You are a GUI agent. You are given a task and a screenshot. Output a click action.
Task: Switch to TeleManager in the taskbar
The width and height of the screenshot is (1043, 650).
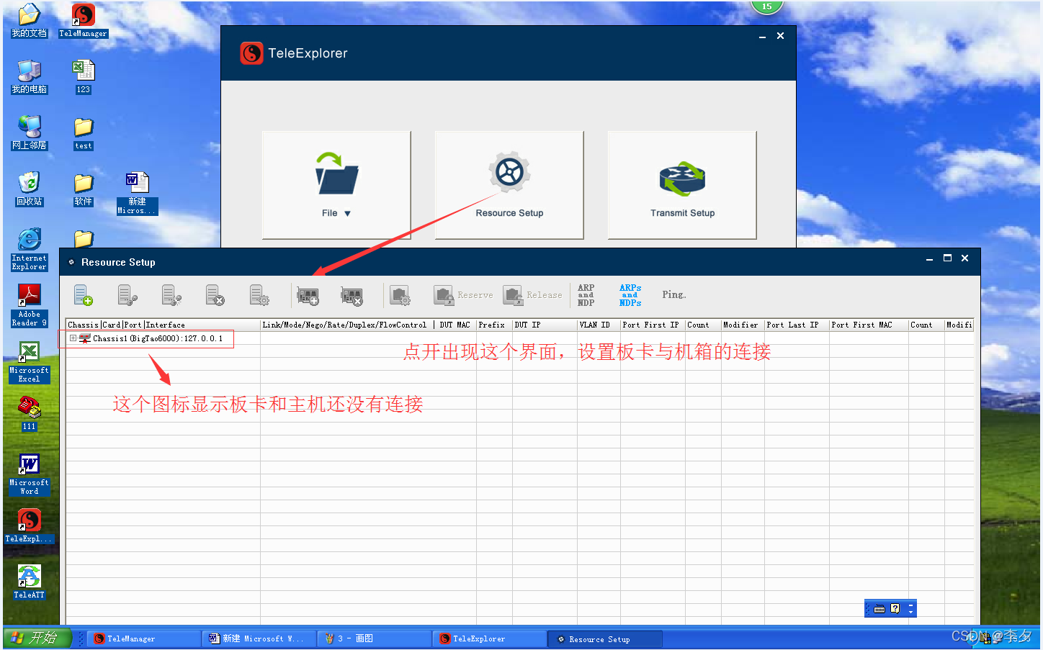[x=144, y=638]
